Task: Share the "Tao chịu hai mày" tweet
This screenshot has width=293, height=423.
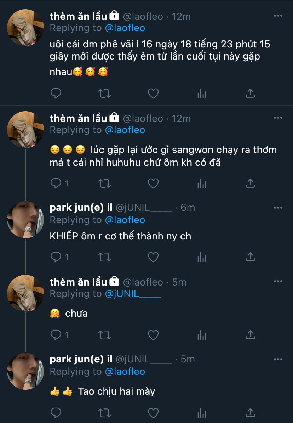Action: click(250, 412)
